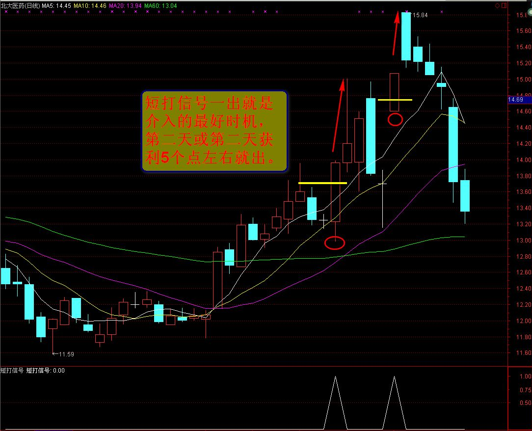This screenshot has height=431, width=532.
Task: Click the split-panel icon beside the diamond
Action: 504,5
